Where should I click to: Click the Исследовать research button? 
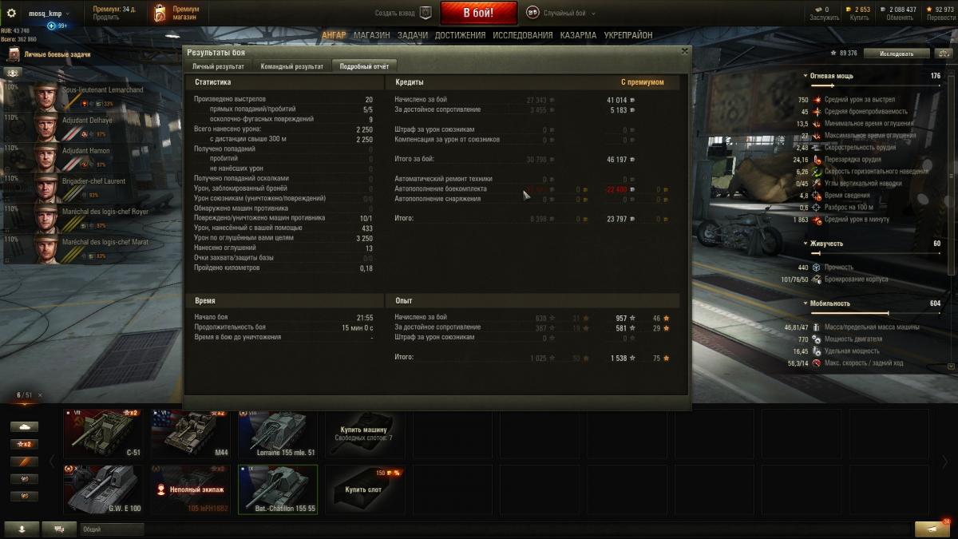897,54
